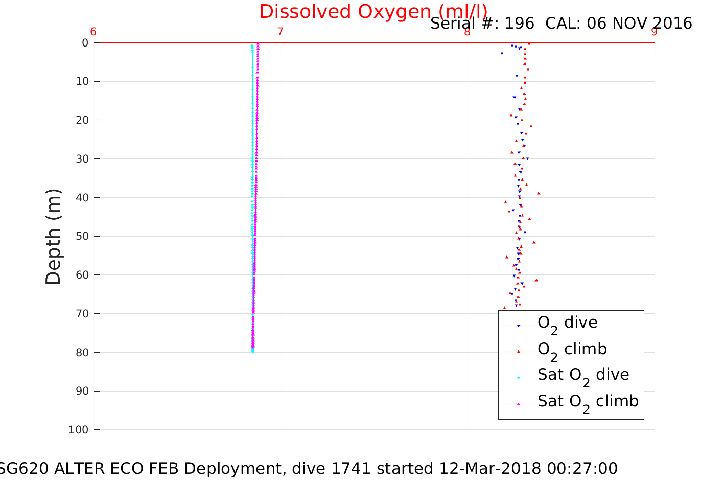Click the blue dive point near 3 m depth

pos(502,54)
